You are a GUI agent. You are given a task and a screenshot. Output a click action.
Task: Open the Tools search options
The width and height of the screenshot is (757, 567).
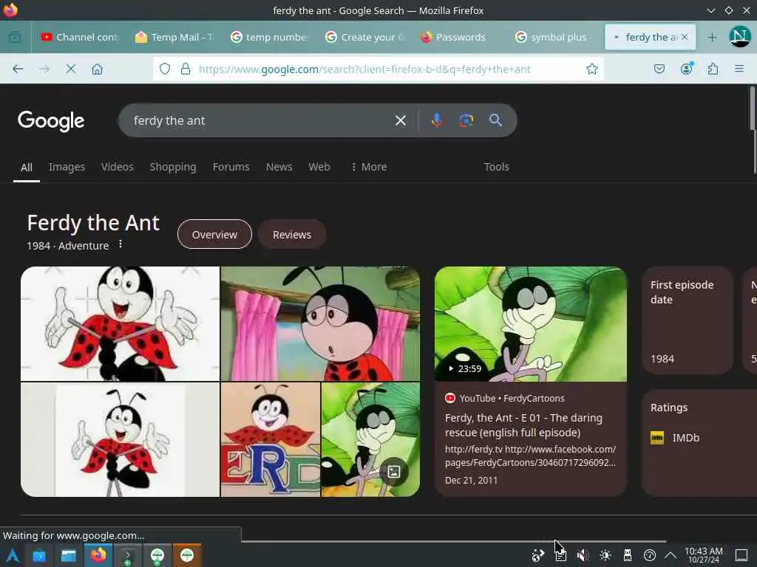496,167
